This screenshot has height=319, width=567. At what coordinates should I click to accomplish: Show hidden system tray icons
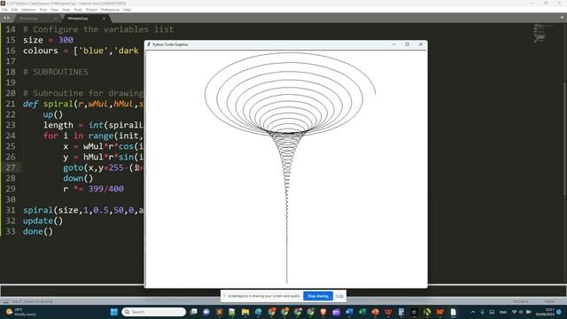pyautogui.click(x=472, y=312)
